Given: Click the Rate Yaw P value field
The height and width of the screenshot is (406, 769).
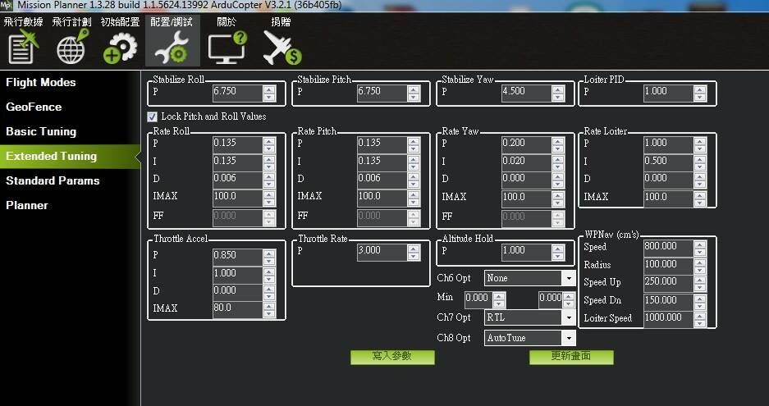Looking at the screenshot, I should tap(526, 144).
